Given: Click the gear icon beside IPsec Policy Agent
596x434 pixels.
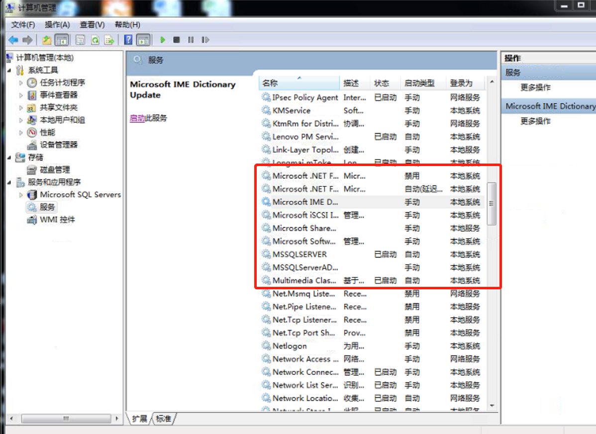Looking at the screenshot, I should pos(266,97).
